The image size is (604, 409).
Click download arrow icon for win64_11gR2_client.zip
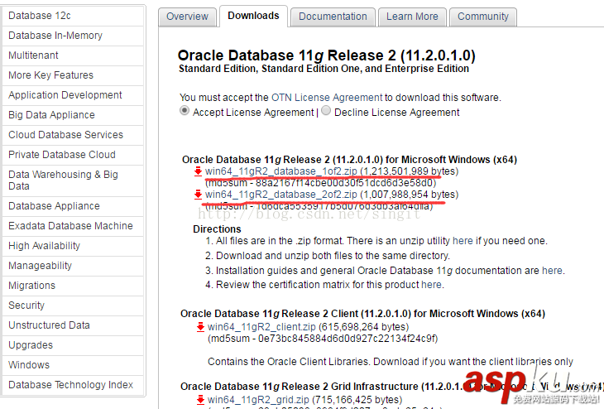200,327
